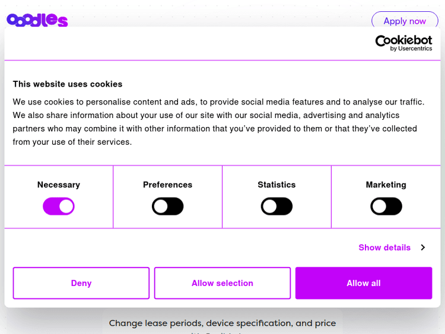Viewport: 445px width, 334px height.
Task: Expand the Show details link
Action: [384, 247]
